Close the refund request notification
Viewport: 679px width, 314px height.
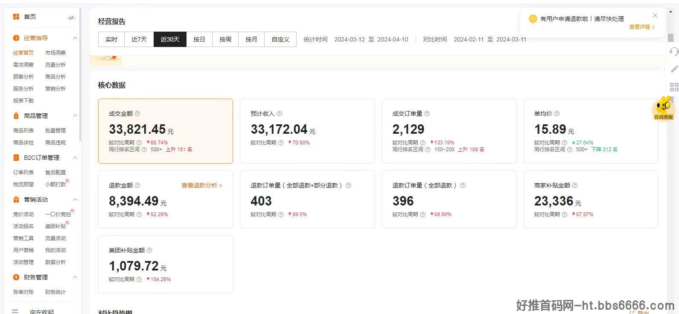pos(655,15)
